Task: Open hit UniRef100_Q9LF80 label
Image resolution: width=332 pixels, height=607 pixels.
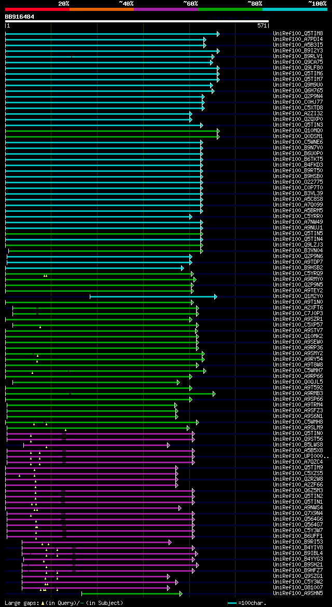Action: [x=298, y=68]
